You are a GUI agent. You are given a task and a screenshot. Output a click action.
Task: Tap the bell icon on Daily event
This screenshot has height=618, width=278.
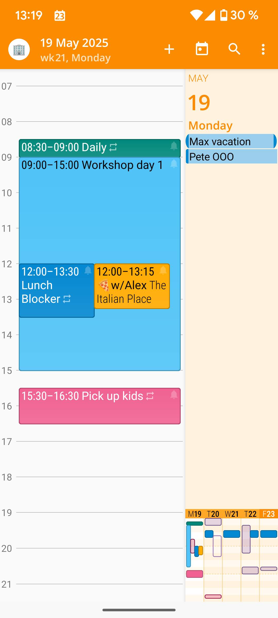point(174,146)
